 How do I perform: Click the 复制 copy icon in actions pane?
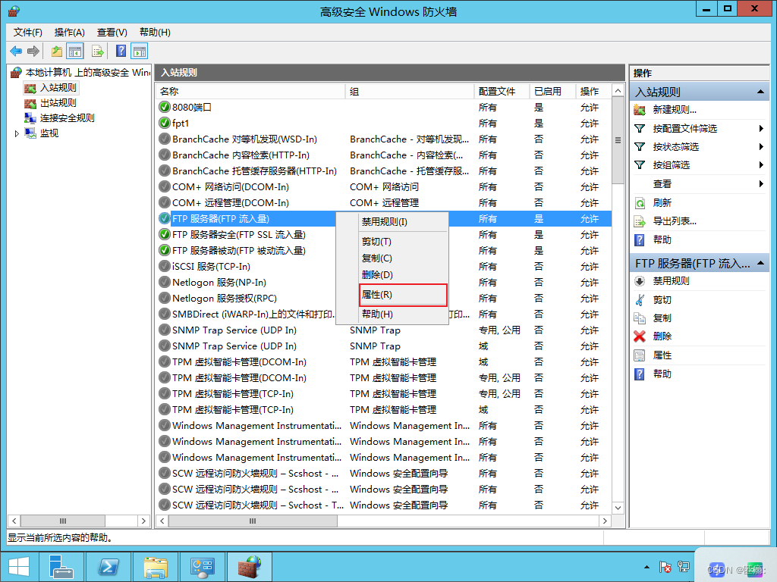click(x=640, y=318)
